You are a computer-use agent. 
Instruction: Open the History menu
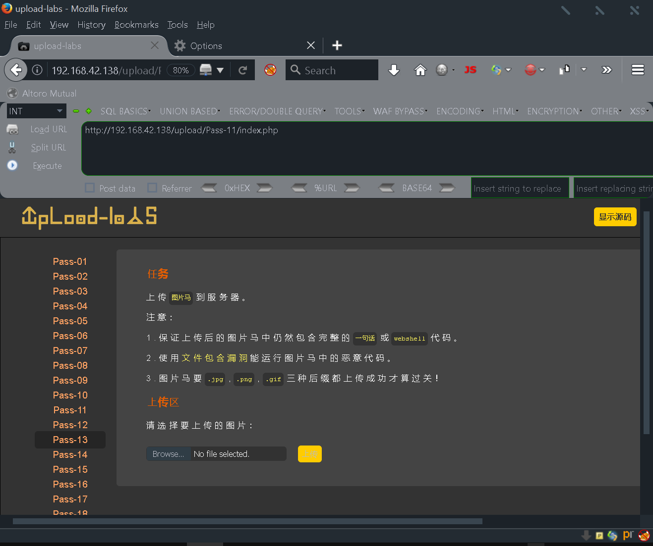91,25
